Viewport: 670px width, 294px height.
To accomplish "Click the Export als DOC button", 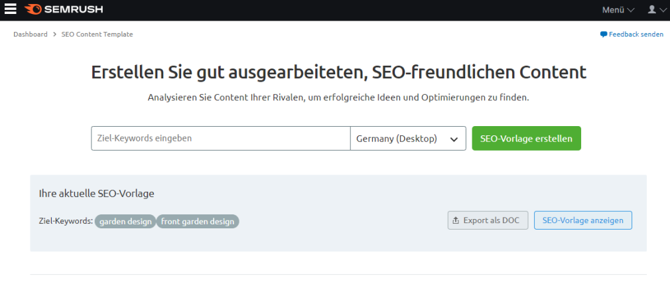I will pos(488,220).
